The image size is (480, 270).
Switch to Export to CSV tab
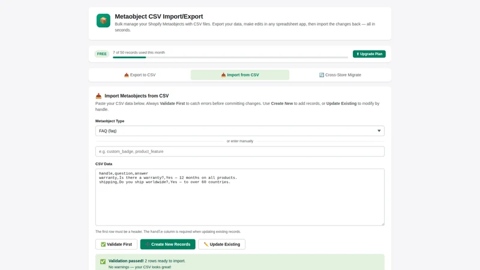140,74
